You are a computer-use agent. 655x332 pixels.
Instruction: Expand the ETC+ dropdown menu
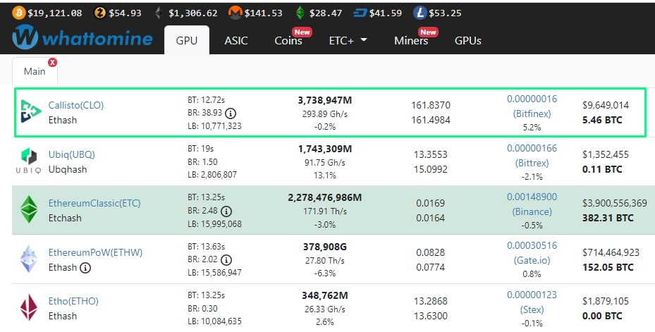[x=348, y=40]
